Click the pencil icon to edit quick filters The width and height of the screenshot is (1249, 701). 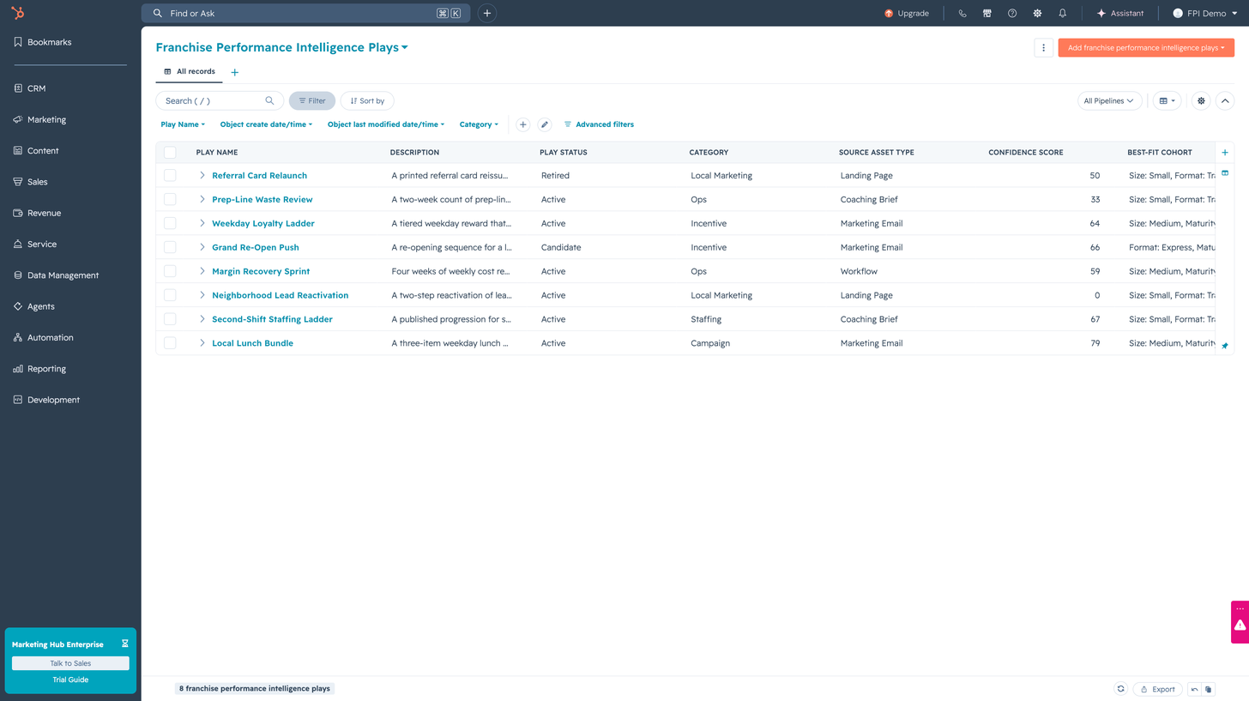pos(544,124)
